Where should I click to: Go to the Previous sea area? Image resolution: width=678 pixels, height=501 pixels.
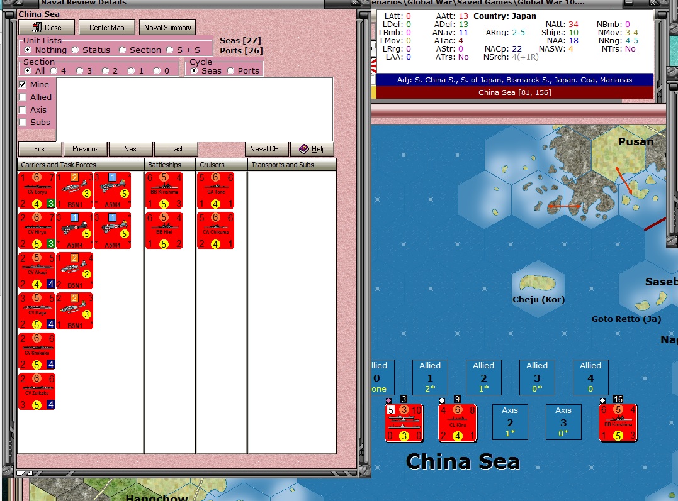(x=86, y=149)
